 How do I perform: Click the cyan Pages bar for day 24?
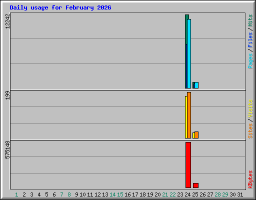189,53
